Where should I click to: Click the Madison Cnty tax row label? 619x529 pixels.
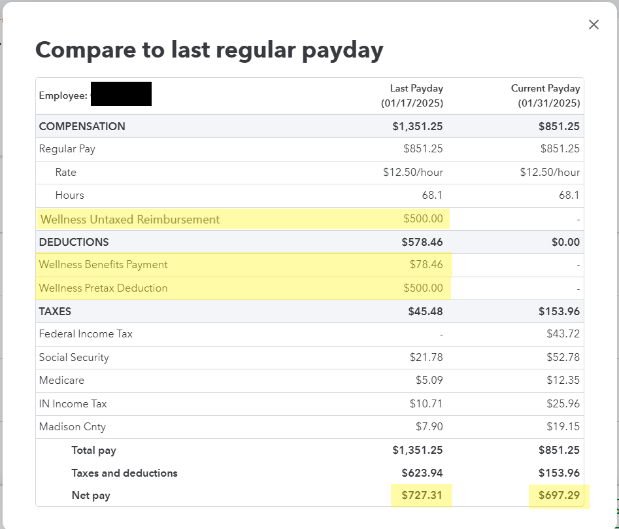(72, 426)
